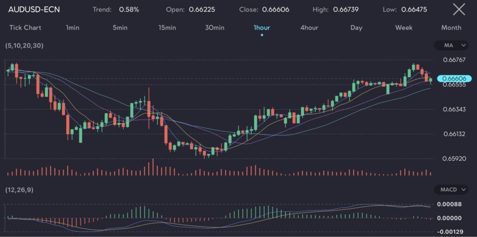Choose the 30min timeframe
This screenshot has height=237, width=477.
point(214,27)
